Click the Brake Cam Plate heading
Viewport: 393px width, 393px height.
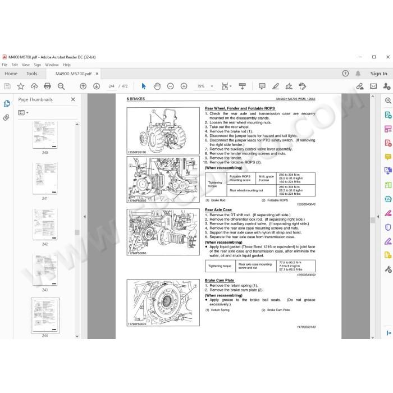coord(220,280)
